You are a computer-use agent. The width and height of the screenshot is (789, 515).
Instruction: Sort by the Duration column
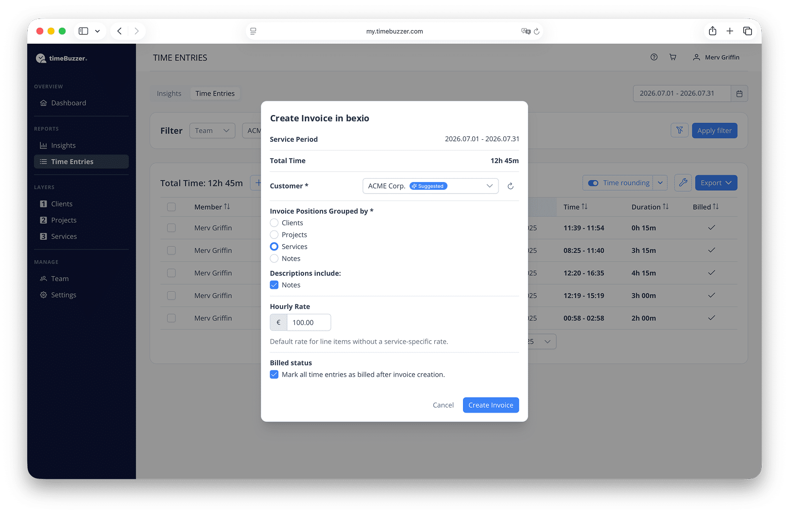650,207
